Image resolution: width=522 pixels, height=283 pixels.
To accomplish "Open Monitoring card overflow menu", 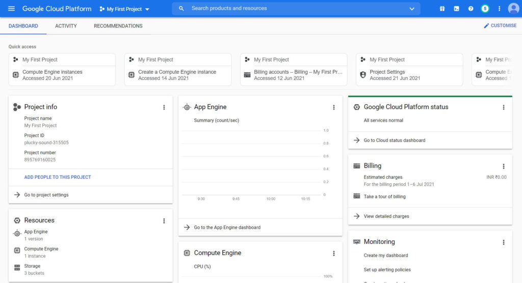I will click(x=504, y=243).
